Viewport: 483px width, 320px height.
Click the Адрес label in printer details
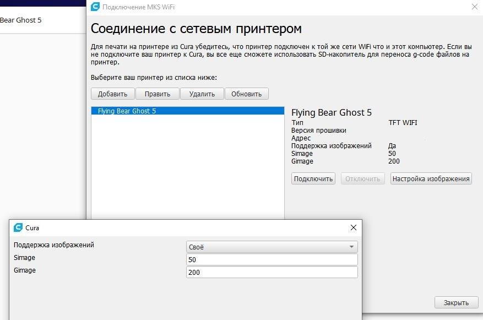click(x=301, y=138)
